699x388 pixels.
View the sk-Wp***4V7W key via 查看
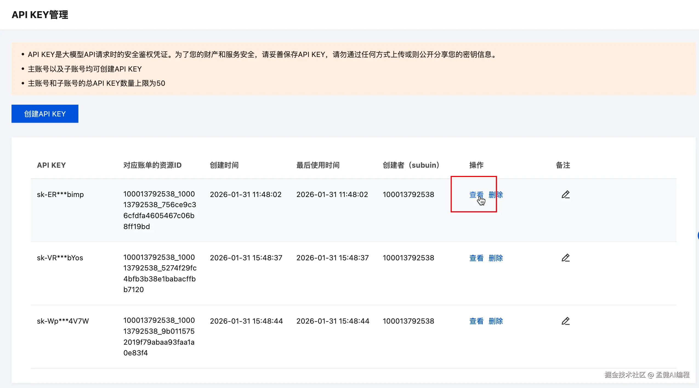476,321
